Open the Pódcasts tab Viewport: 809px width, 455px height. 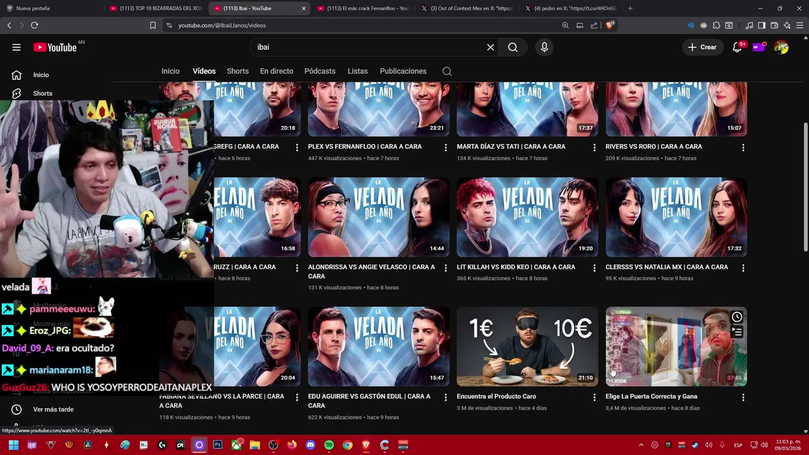pyautogui.click(x=320, y=71)
